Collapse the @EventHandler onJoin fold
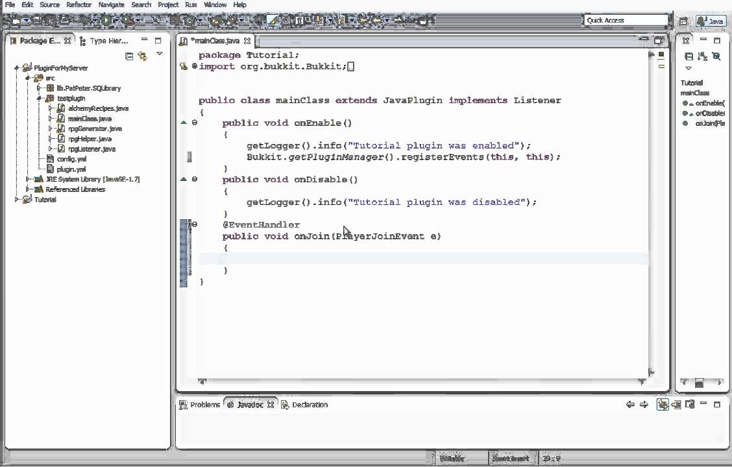Image resolution: width=732 pixels, height=467 pixels. click(x=195, y=224)
